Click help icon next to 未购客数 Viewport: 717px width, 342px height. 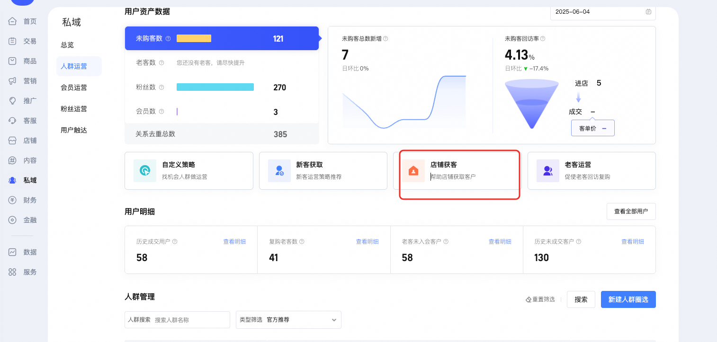pyautogui.click(x=168, y=39)
